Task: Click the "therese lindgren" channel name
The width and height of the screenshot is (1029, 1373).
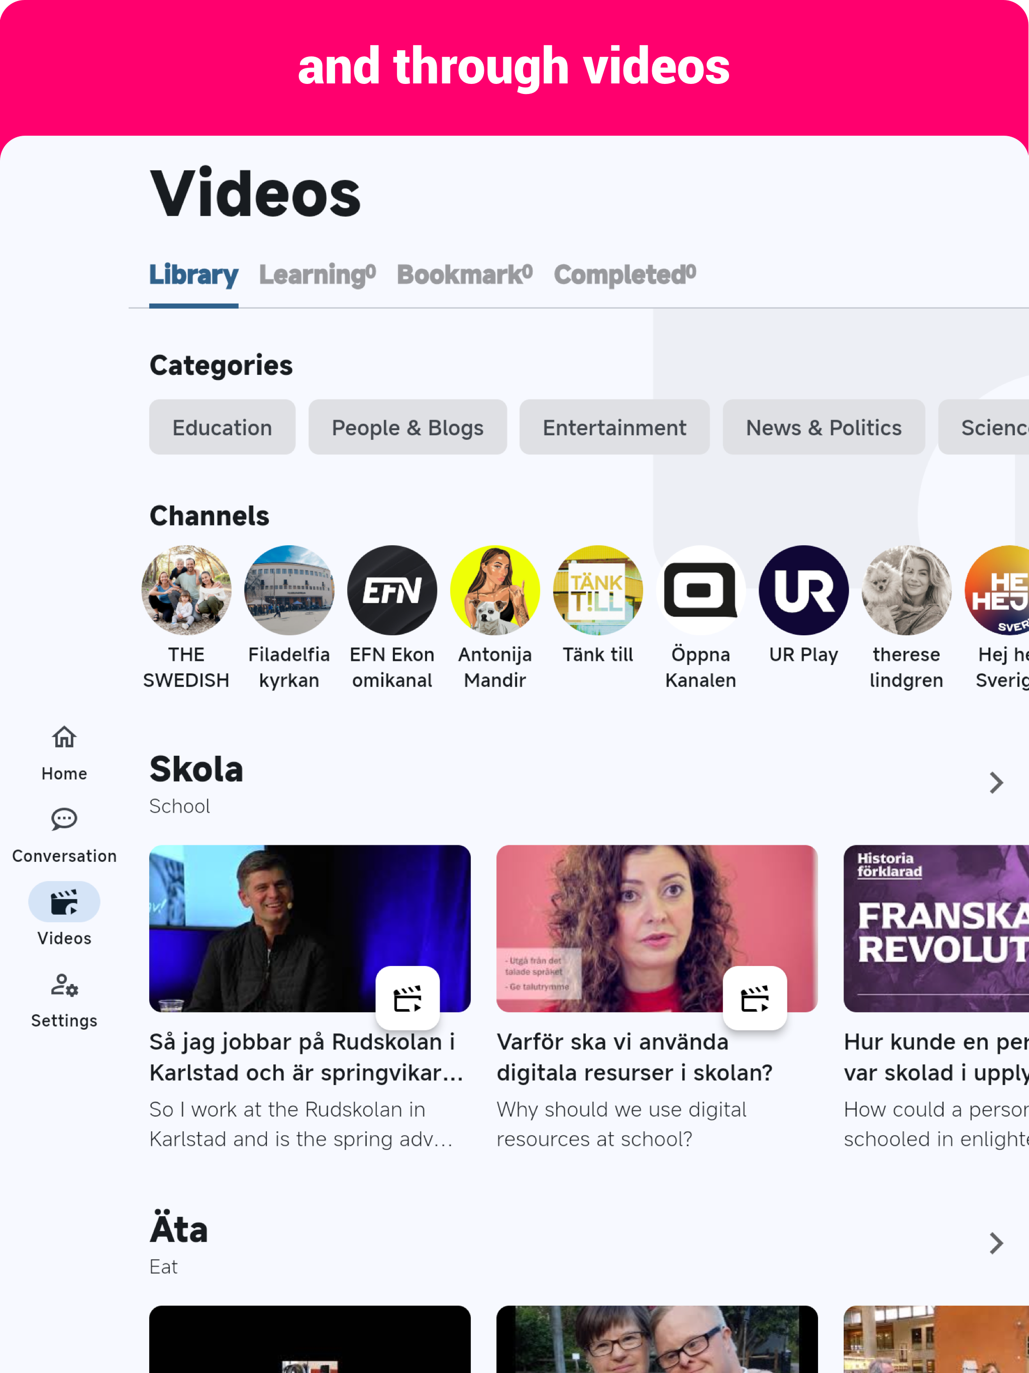Action: pos(907,667)
